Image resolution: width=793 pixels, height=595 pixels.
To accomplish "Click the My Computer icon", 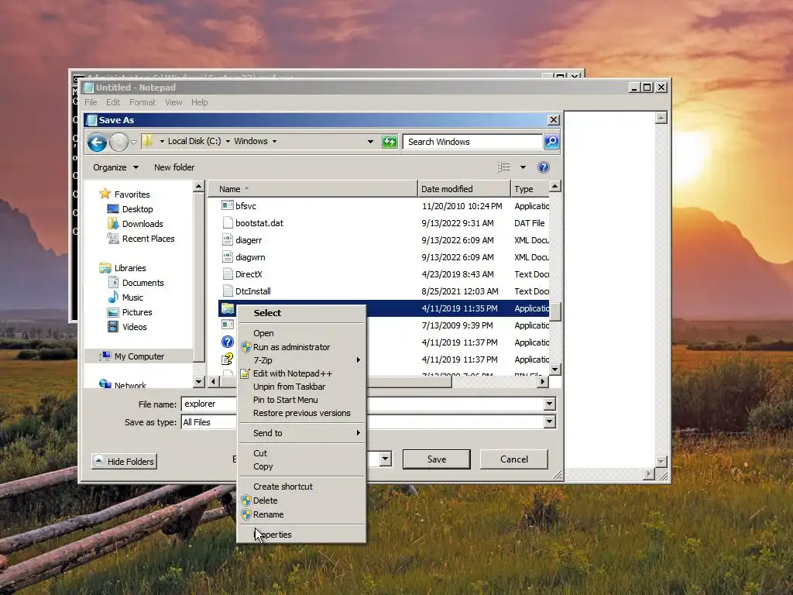I will click(x=105, y=356).
